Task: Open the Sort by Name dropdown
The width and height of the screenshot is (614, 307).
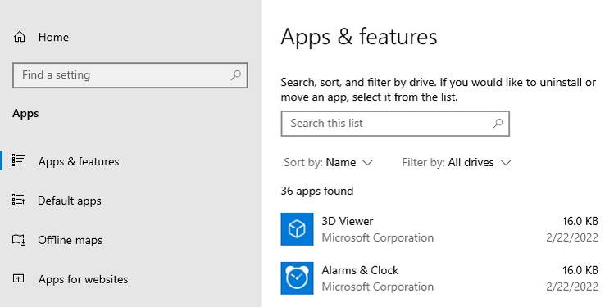Action: tap(328, 162)
